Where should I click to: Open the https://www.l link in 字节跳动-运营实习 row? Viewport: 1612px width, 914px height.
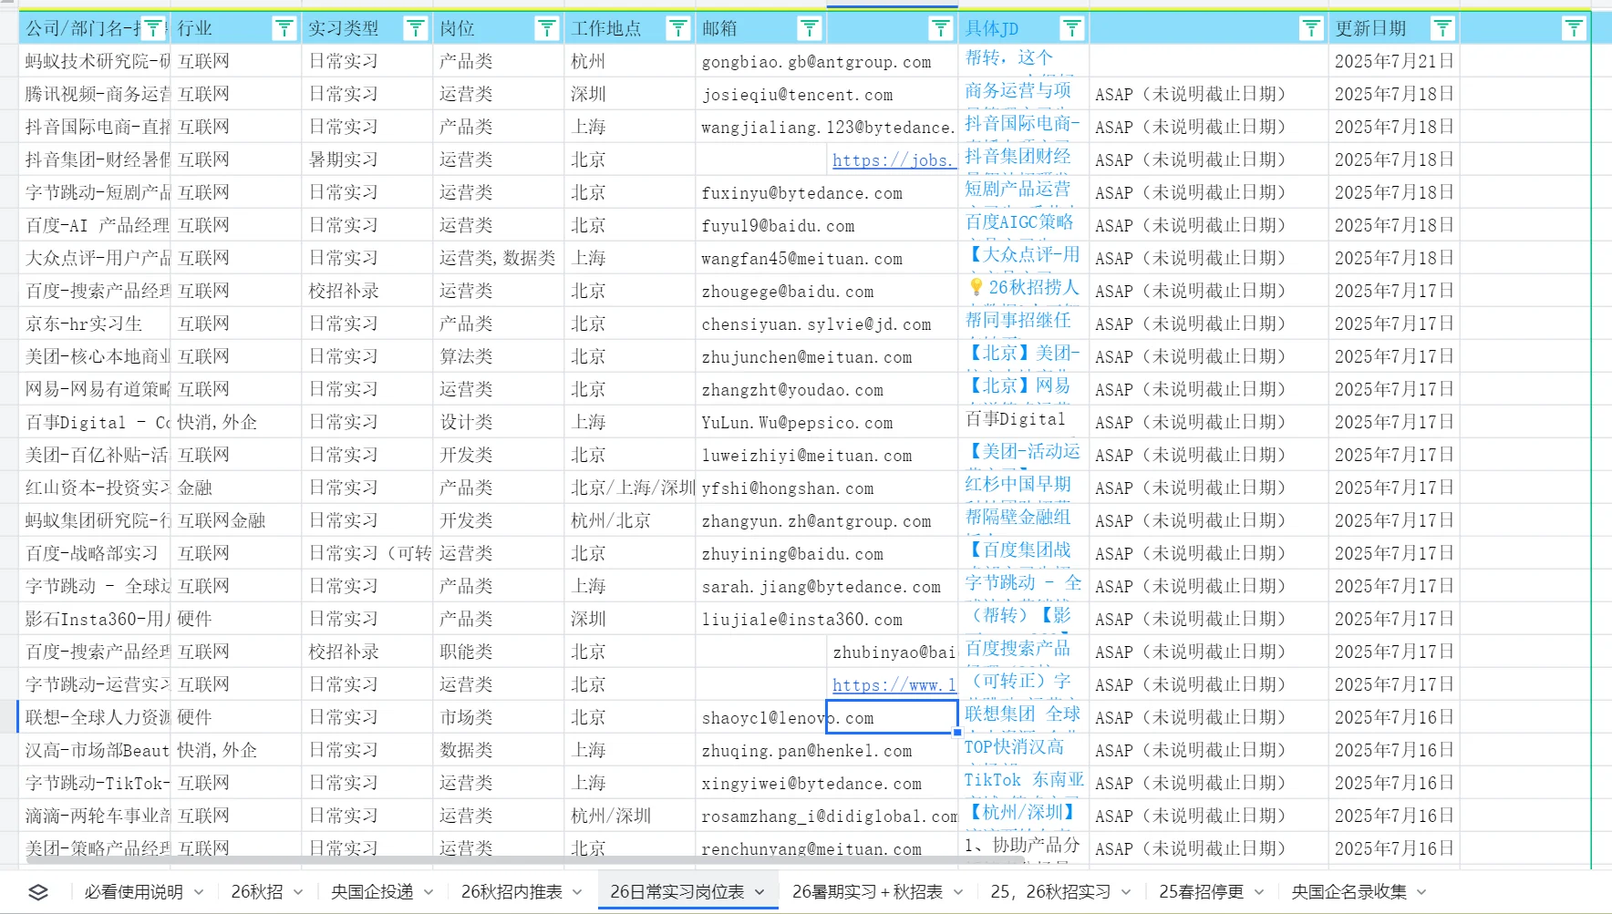click(x=894, y=685)
